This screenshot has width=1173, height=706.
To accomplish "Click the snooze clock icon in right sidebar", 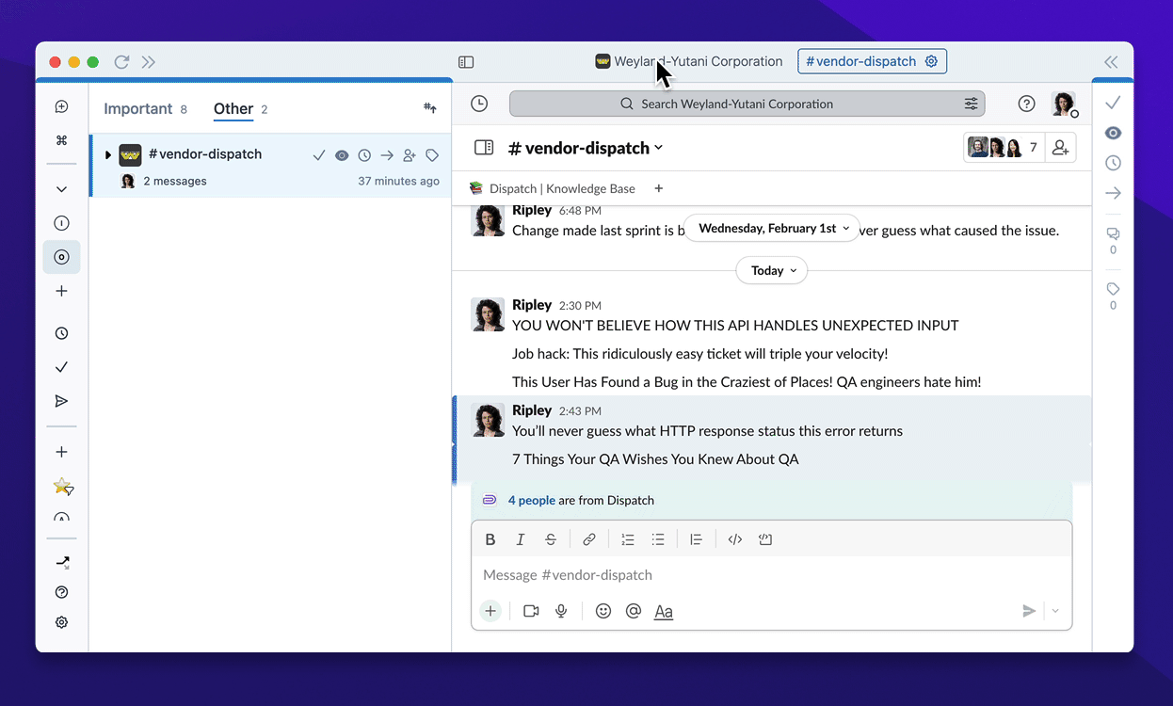I will [1113, 163].
